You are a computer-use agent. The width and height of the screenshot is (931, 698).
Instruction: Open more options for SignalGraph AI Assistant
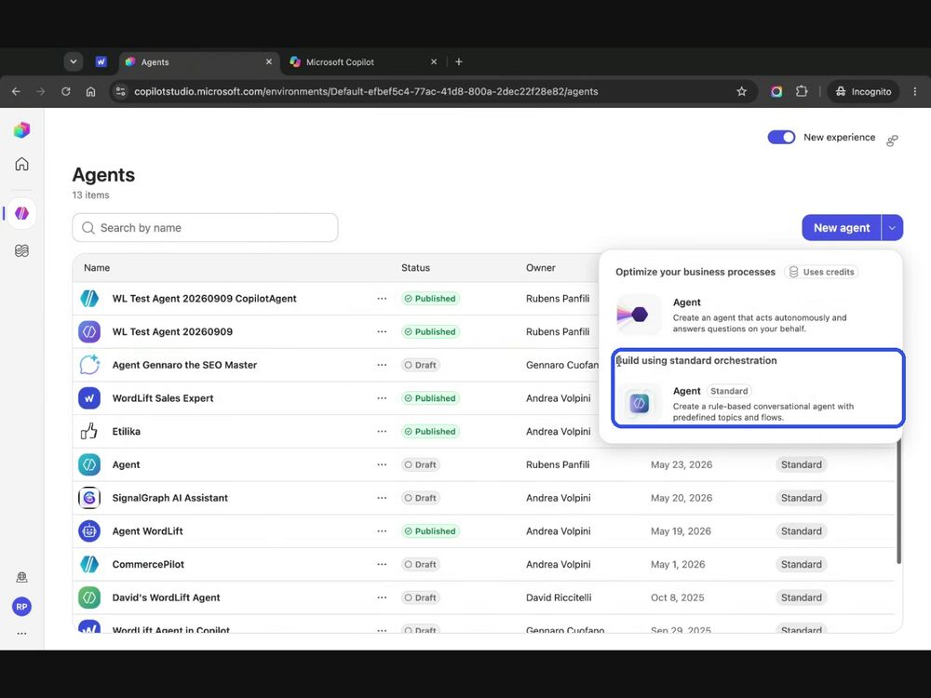tap(382, 498)
